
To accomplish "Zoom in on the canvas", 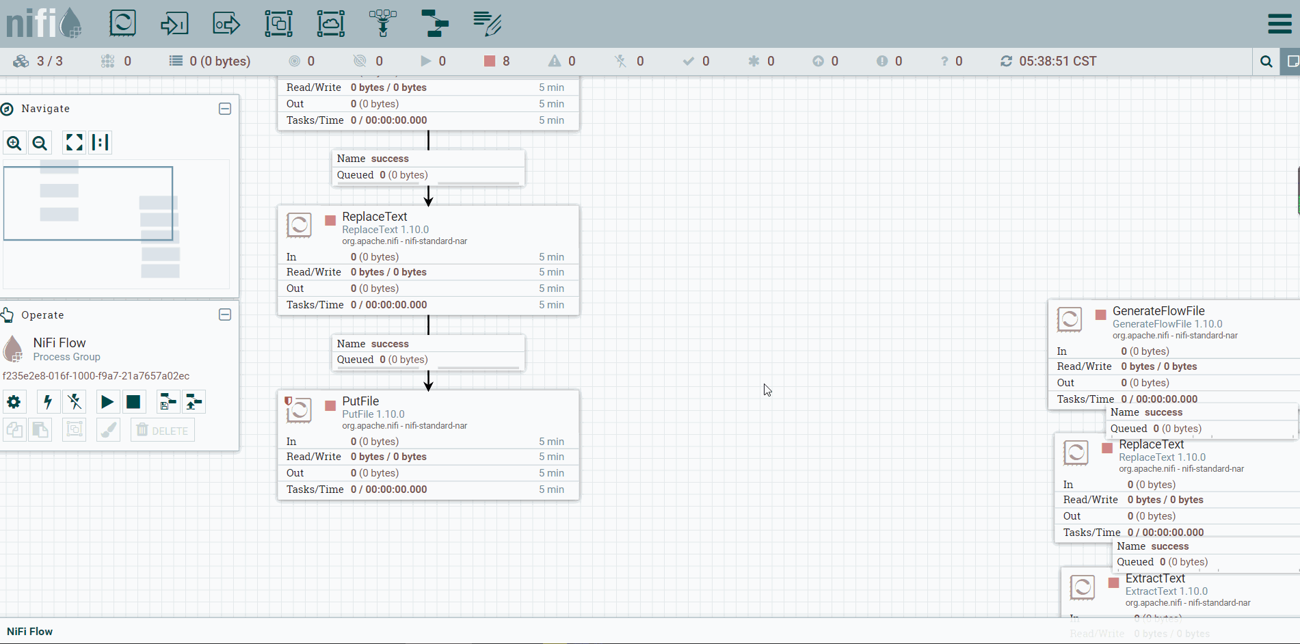I will [x=14, y=143].
